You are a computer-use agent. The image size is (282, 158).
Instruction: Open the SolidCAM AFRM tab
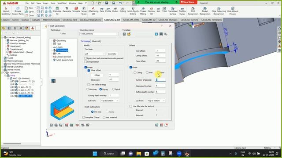pos(131,20)
